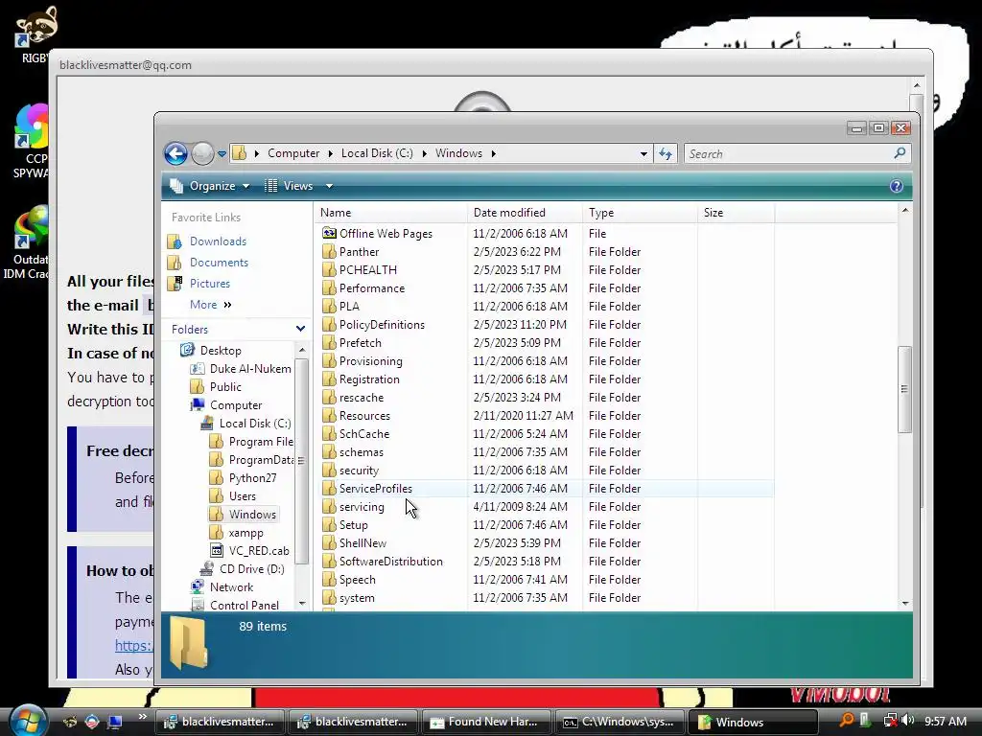982x736 pixels.
Task: Click the file list vertical scrollbar thumb
Action: 904,389
